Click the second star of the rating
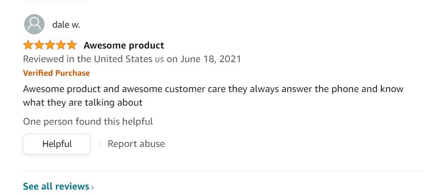433x195 pixels. click(39, 45)
